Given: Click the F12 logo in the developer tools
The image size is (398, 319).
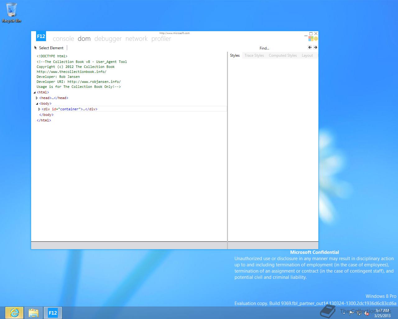Looking at the screenshot, I should tap(41, 36).
